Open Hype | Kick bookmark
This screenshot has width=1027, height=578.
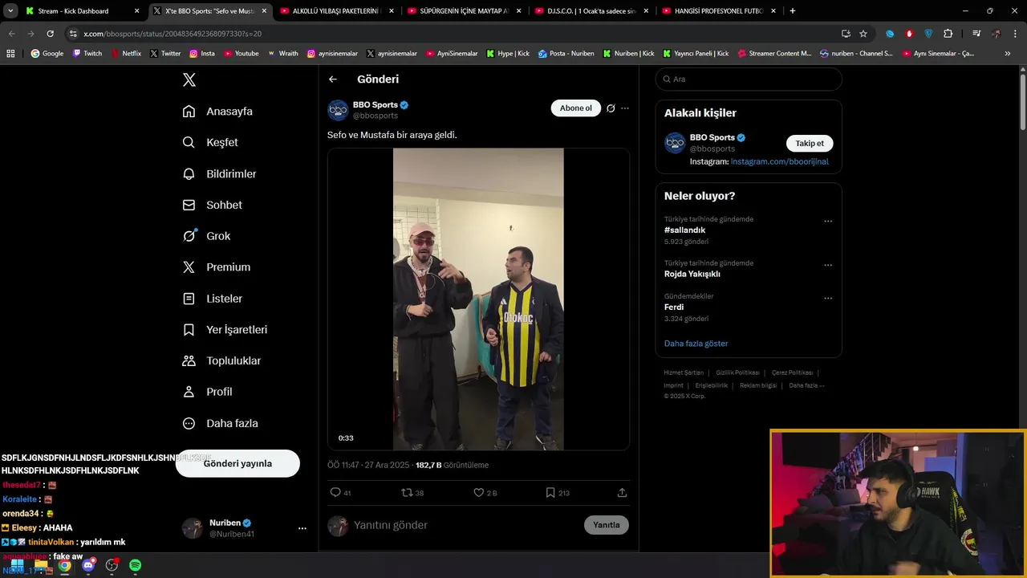click(508, 54)
